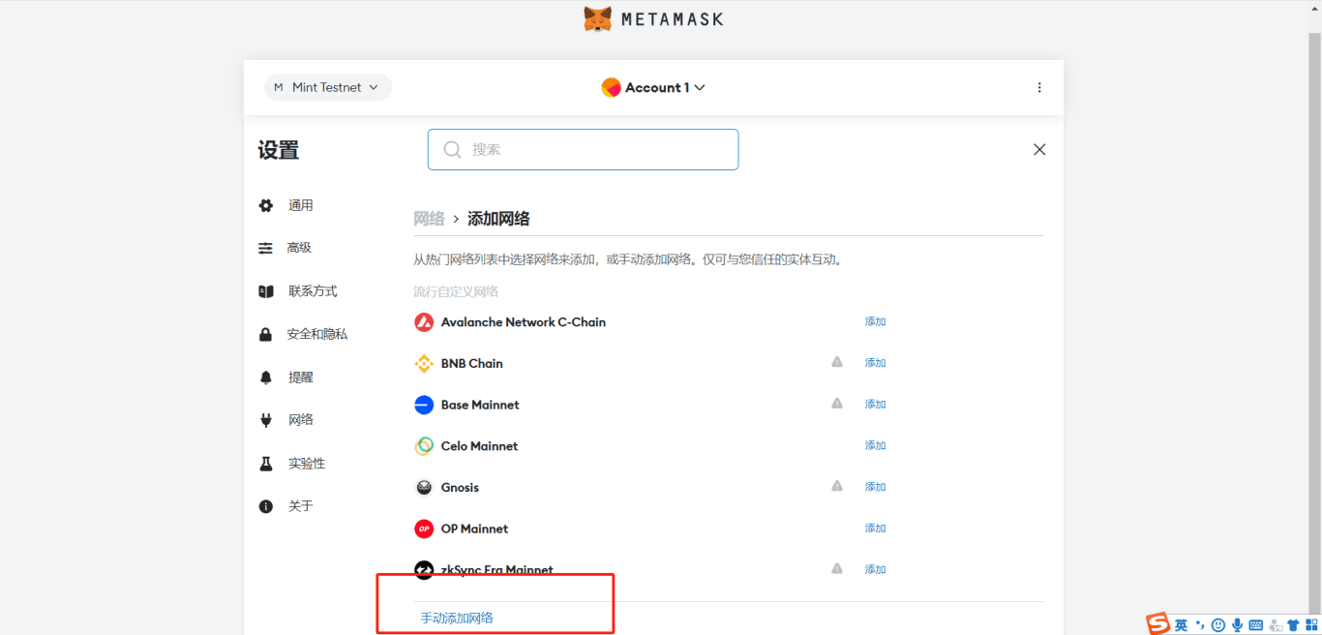The width and height of the screenshot is (1322, 635).
Task: Select 高级 in the settings sidebar
Action: click(x=299, y=248)
